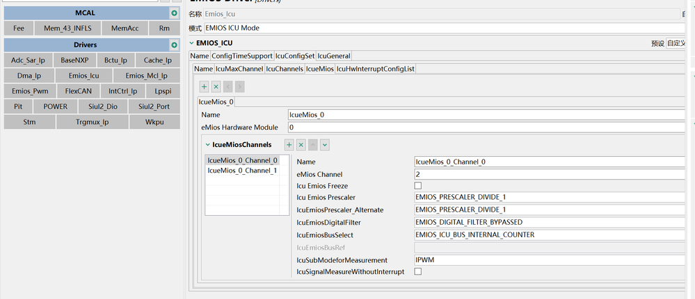
Task: Open the Fee MCAL component
Action: pyautogui.click(x=19, y=28)
